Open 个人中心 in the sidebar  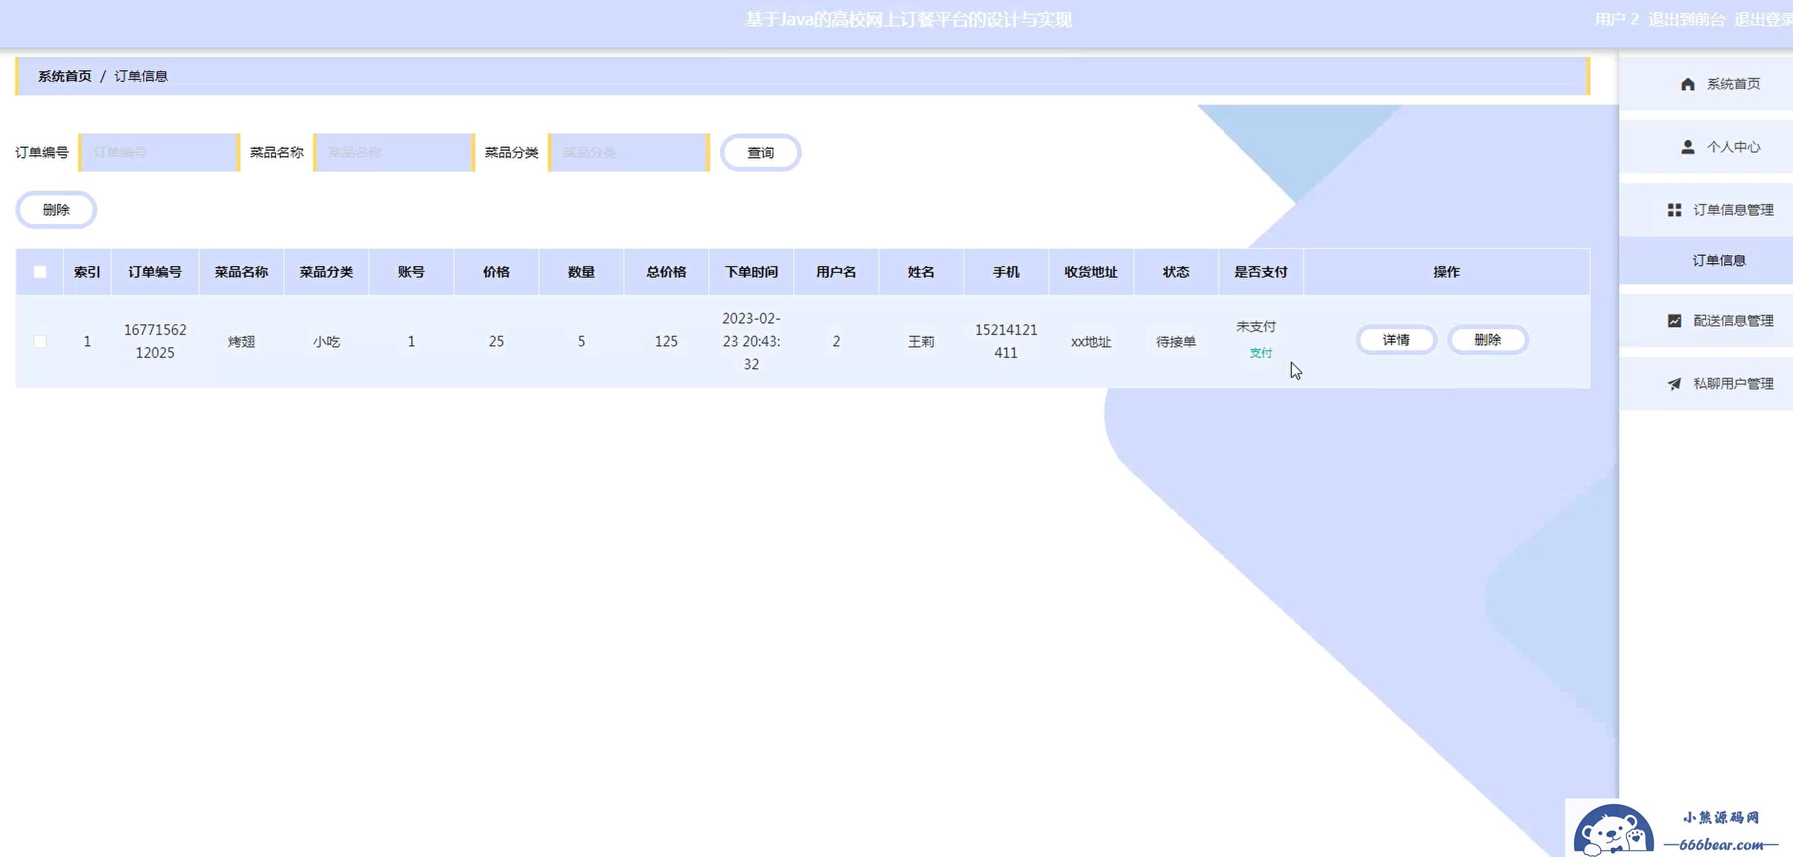(1706, 147)
